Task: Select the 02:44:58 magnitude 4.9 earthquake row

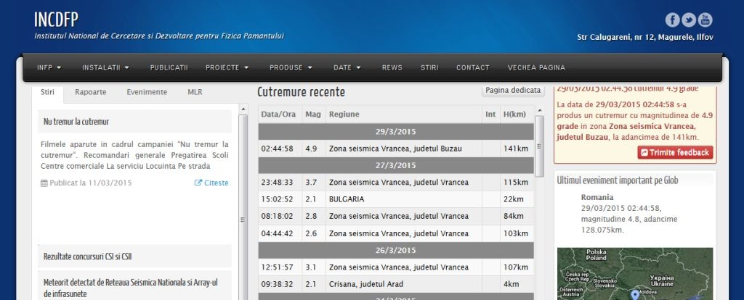Action: click(x=396, y=149)
